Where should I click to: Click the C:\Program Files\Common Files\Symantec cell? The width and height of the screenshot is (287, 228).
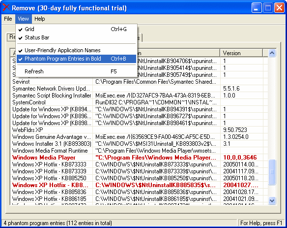pos(156,82)
